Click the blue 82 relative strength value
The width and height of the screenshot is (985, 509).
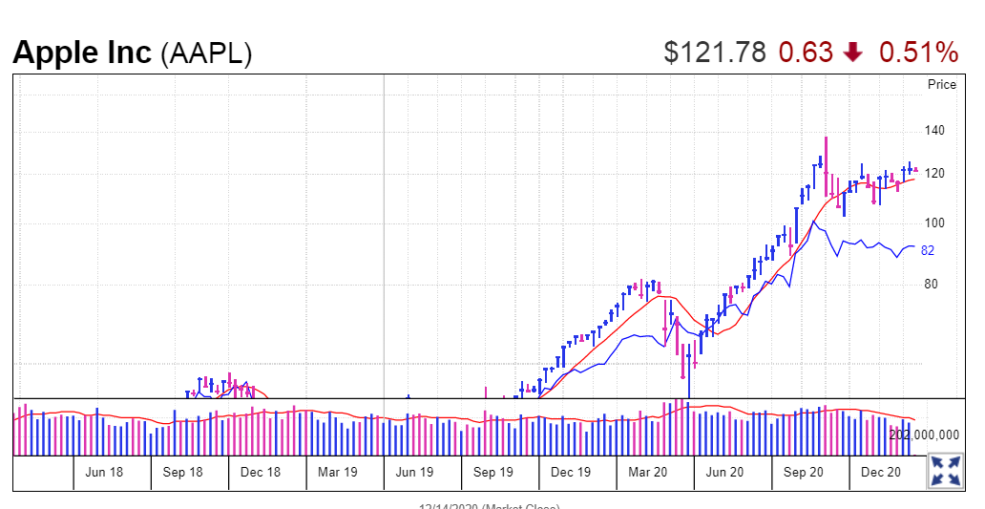(x=927, y=251)
